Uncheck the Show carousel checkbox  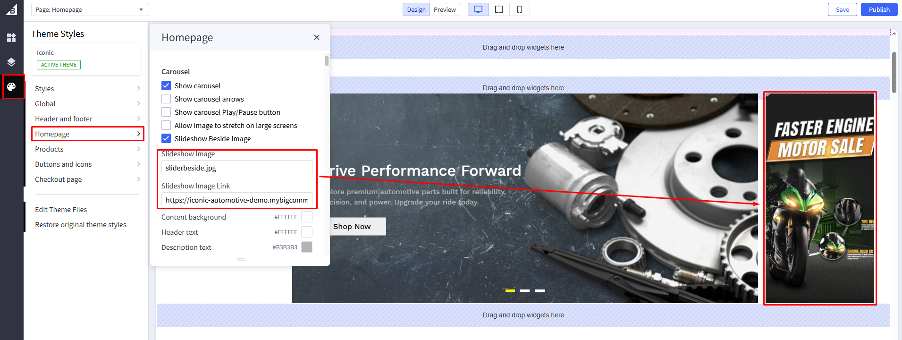(x=166, y=85)
